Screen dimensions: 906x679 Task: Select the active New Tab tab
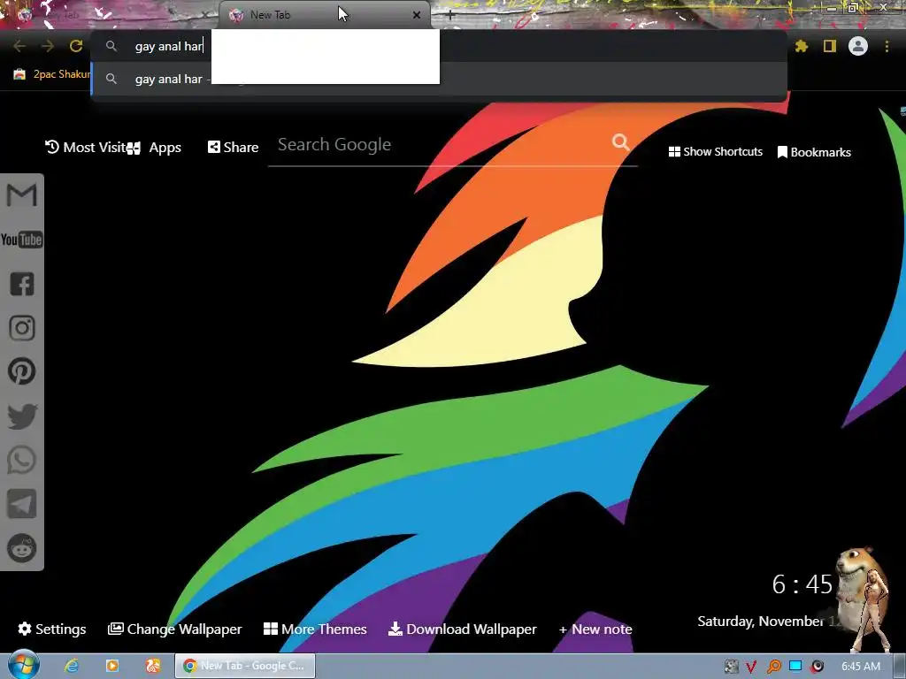click(x=324, y=15)
